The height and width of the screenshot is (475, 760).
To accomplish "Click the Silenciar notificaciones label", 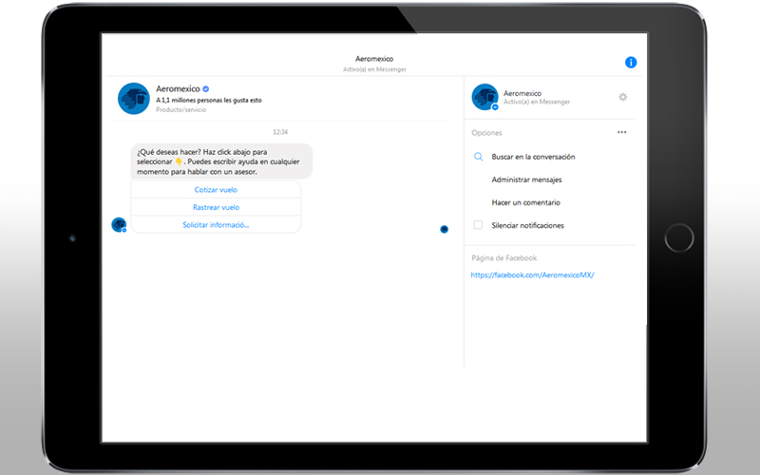I will coord(528,225).
